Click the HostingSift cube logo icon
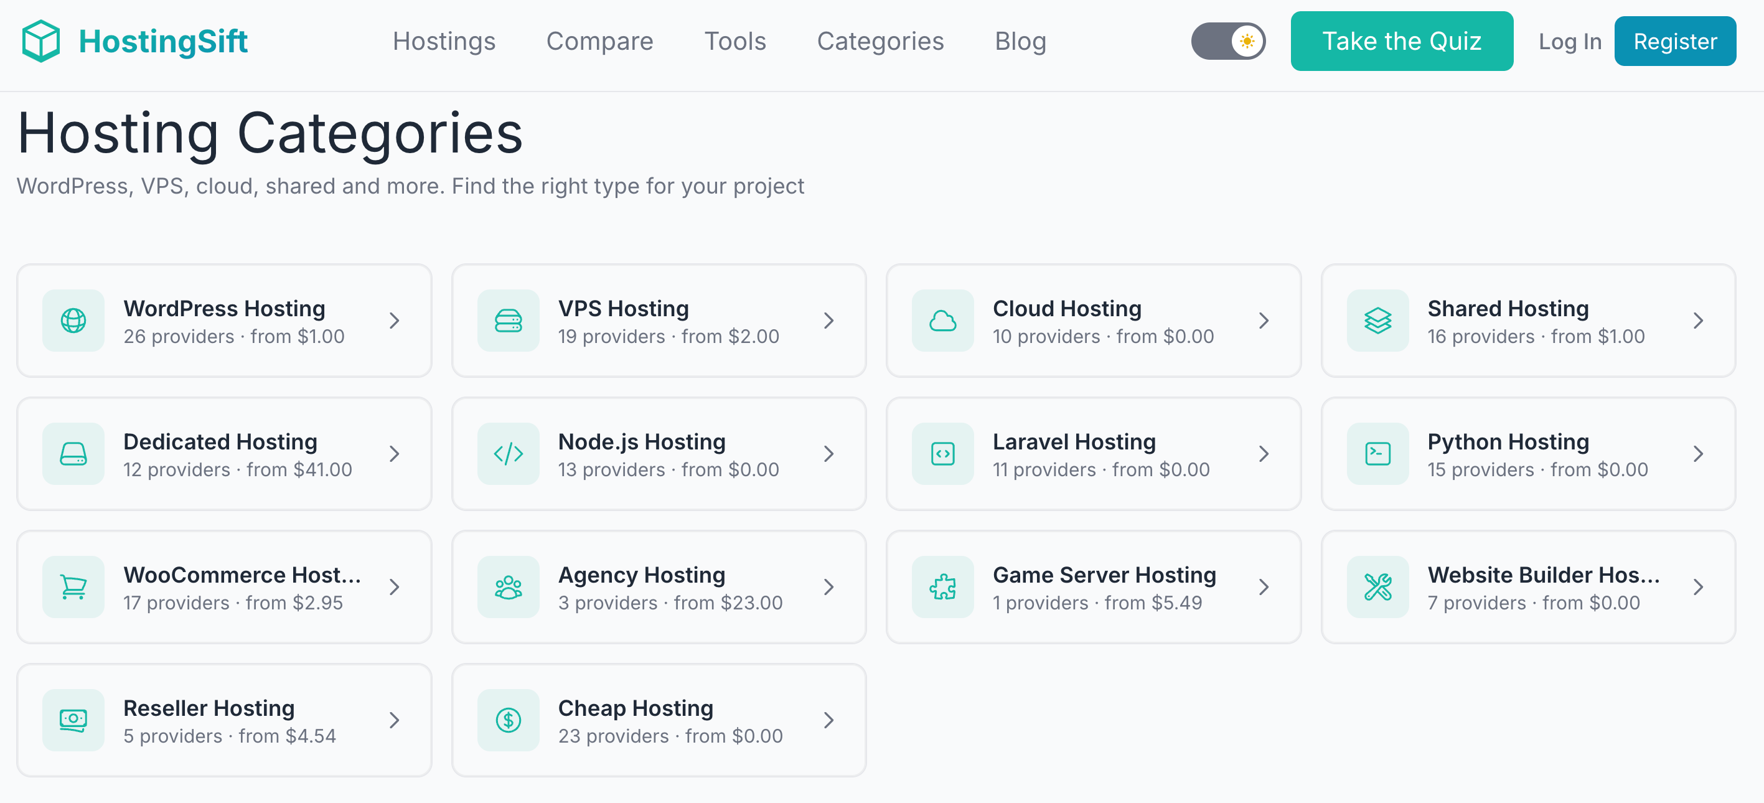The image size is (1764, 803). coord(41,41)
